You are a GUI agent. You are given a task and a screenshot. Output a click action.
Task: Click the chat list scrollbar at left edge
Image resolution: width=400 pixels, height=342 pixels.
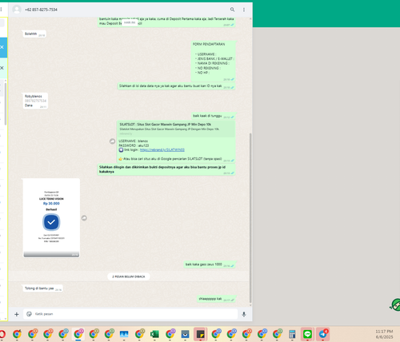(x=6, y=104)
